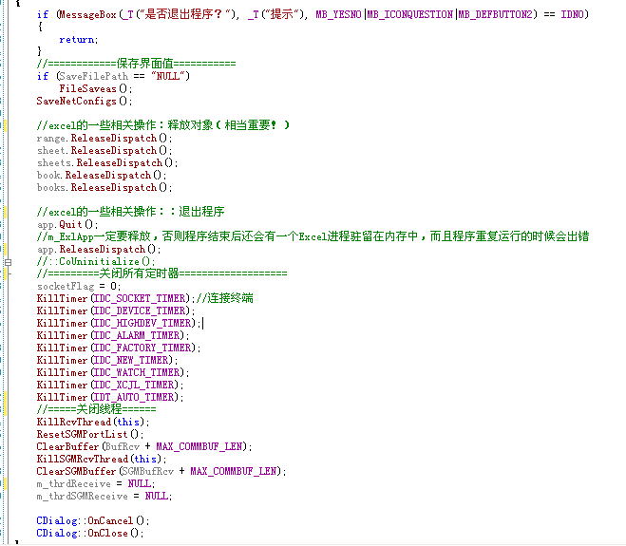Viewport: 626px width, 546px height.
Task: Click 'm_thrdReceive = NULL;' line
Action: click(x=96, y=483)
